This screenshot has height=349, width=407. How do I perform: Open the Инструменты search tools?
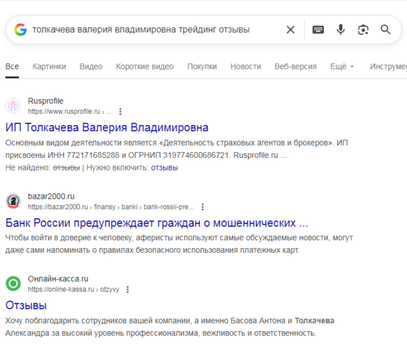[x=388, y=67]
